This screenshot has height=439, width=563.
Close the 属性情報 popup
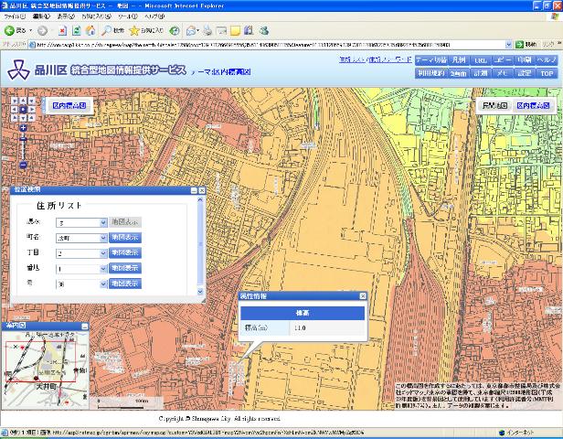point(362,297)
